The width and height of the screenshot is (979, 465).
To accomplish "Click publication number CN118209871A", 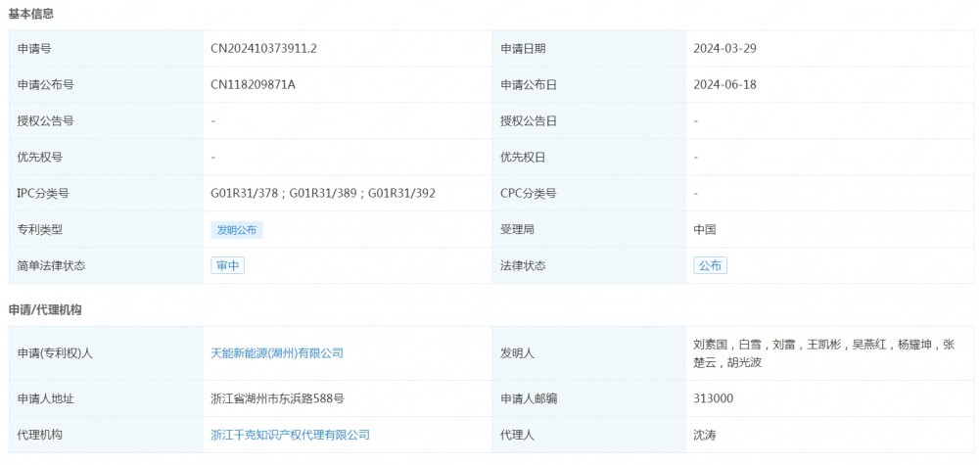I will [x=253, y=85].
